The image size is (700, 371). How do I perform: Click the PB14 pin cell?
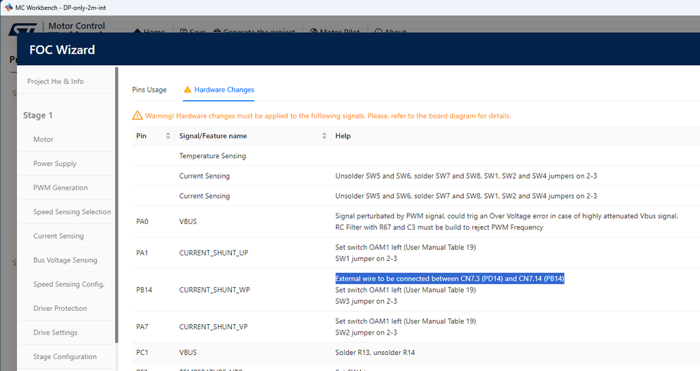coord(144,290)
